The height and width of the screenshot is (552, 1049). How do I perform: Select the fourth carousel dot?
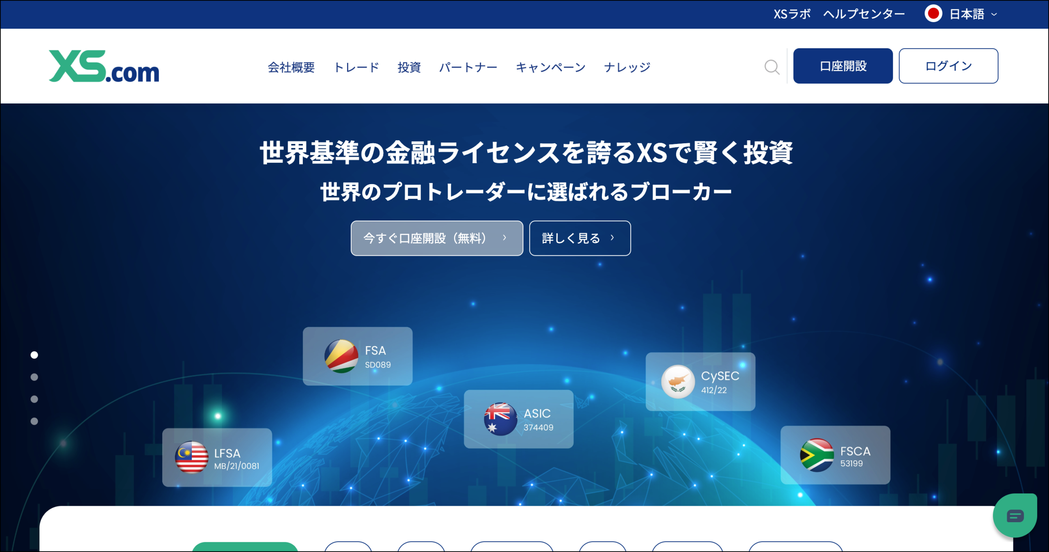click(34, 420)
